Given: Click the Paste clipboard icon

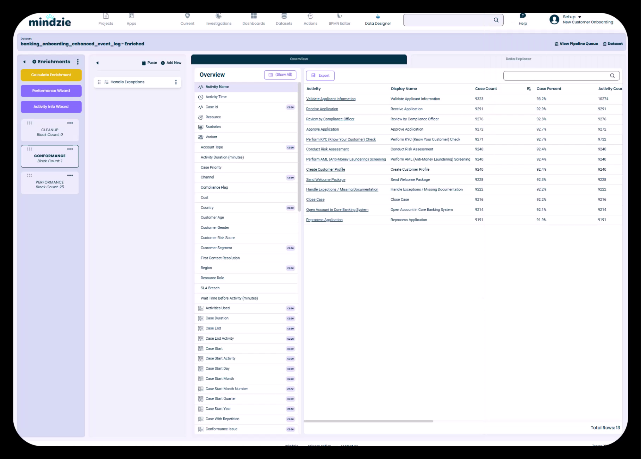Looking at the screenshot, I should tap(144, 63).
